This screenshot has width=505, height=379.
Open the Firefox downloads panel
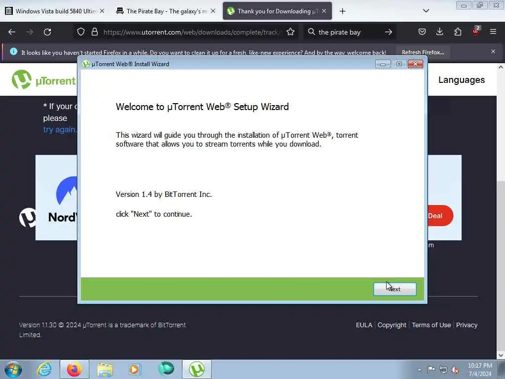439,32
